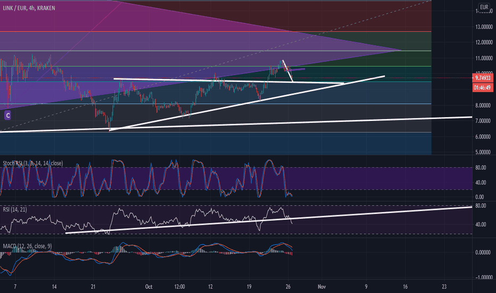496x293 pixels.
Task: Click the 11.00000 price axis value
Action: coord(484,58)
